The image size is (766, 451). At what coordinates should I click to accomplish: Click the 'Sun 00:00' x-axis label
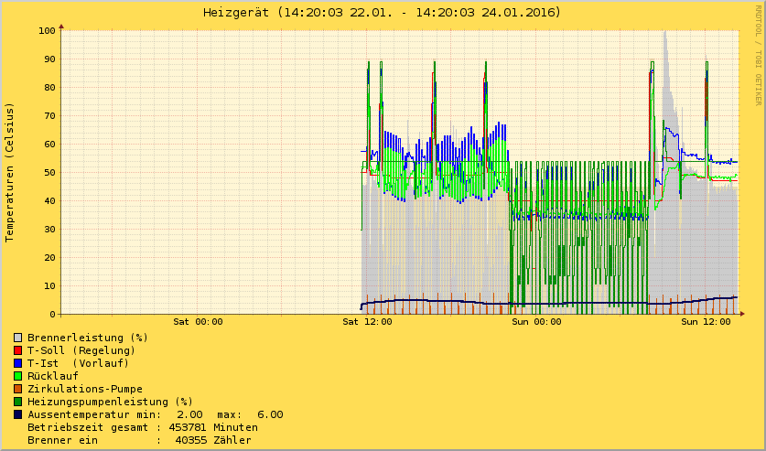tap(537, 322)
